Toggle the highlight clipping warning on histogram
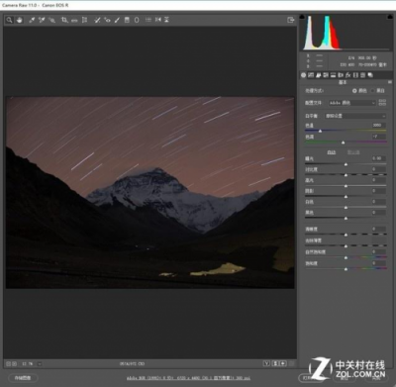 389,17
